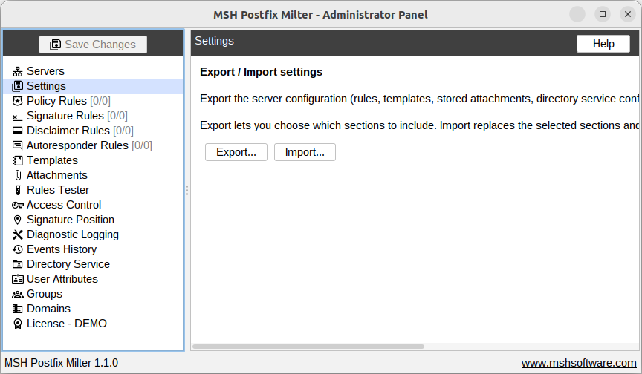Click the Help button
Viewport: 642px width, 374px height.
click(603, 44)
